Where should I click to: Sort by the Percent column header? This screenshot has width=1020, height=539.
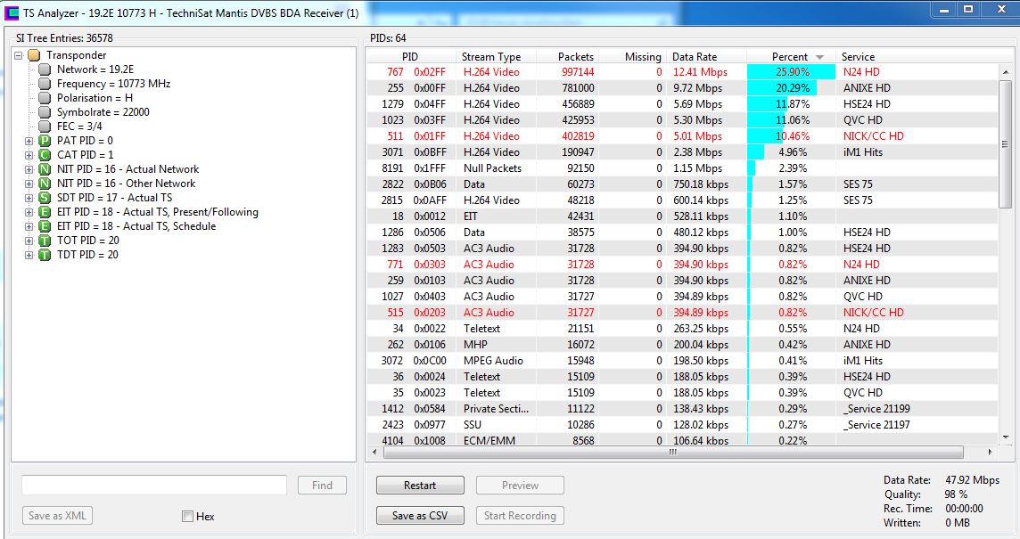pos(789,56)
